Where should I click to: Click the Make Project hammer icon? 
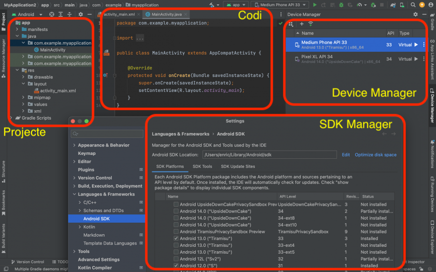[212, 5]
